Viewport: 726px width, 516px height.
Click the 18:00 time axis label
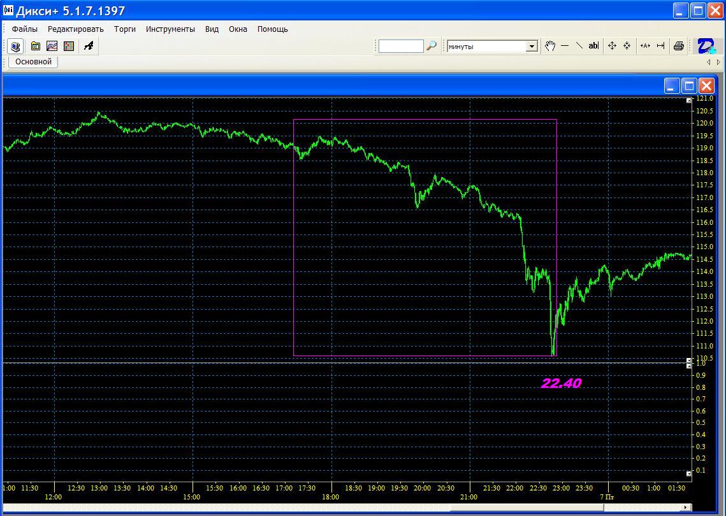click(330, 497)
